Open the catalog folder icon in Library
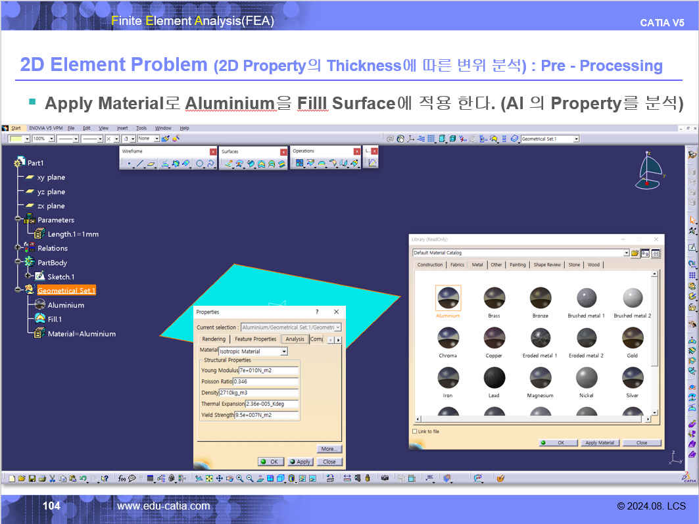This screenshot has width=699, height=524. pyautogui.click(x=635, y=253)
